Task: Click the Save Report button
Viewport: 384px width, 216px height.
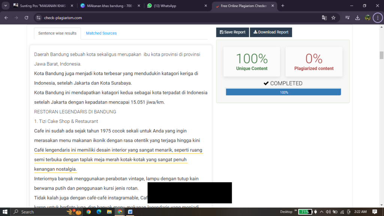Action: pos(232,32)
